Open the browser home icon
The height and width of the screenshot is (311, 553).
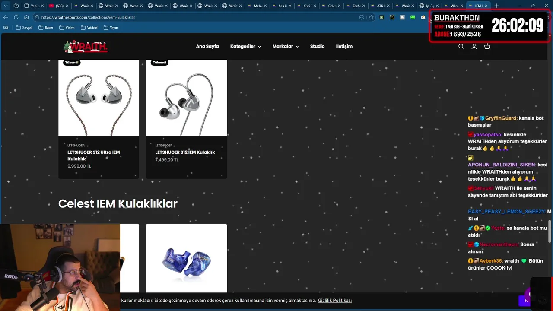pyautogui.click(x=26, y=17)
